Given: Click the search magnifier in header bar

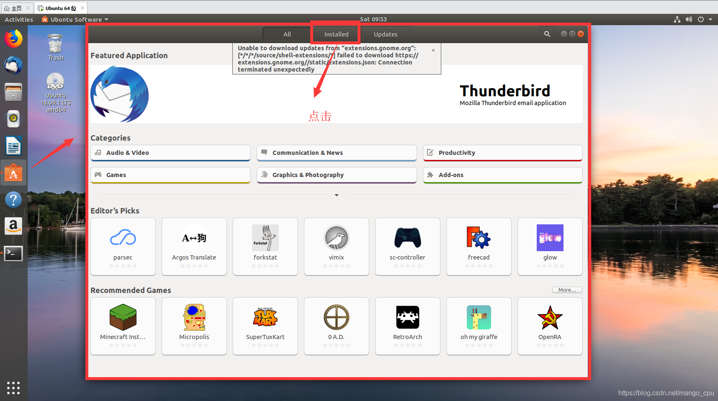Looking at the screenshot, I should (547, 34).
